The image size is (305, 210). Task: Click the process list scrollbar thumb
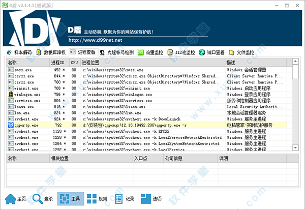[x=295, y=72]
